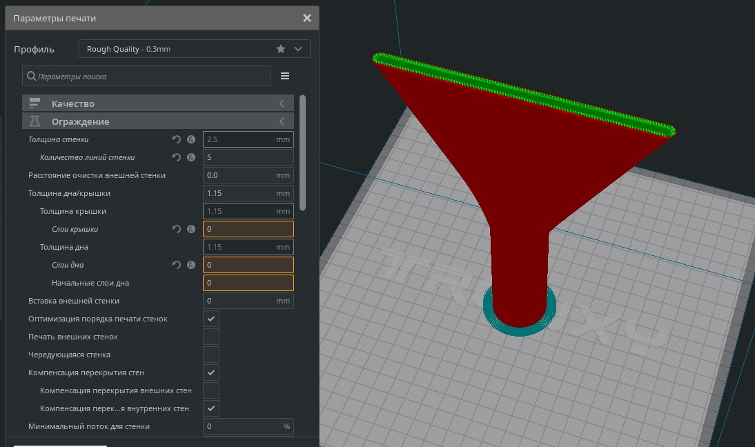The height and width of the screenshot is (447, 755).
Task: Uncheck Компенсация перекрытия стен
Action: [211, 372]
